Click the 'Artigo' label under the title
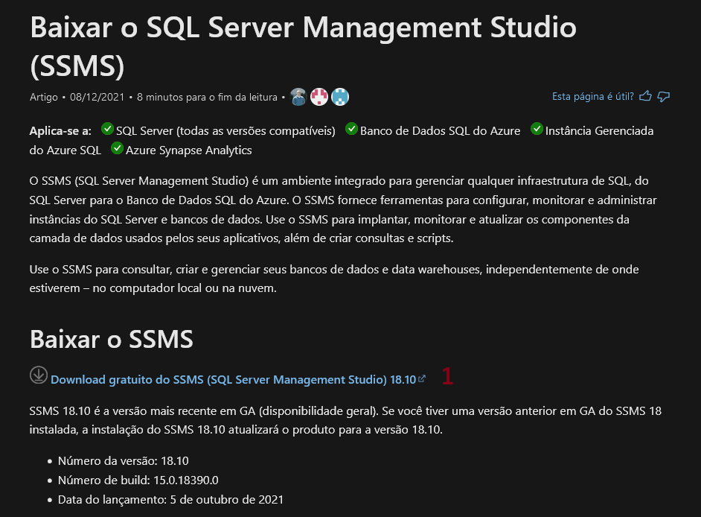This screenshot has height=517, width=701. pos(44,97)
